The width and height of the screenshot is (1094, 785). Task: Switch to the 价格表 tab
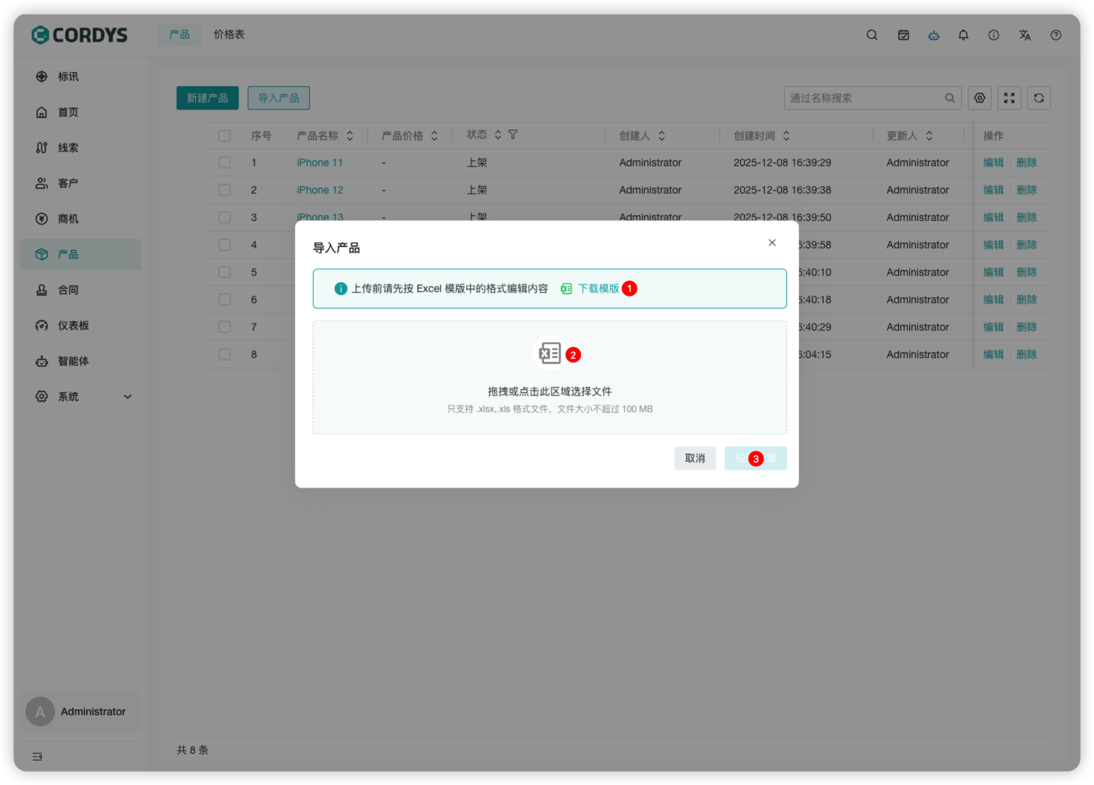[x=229, y=35]
